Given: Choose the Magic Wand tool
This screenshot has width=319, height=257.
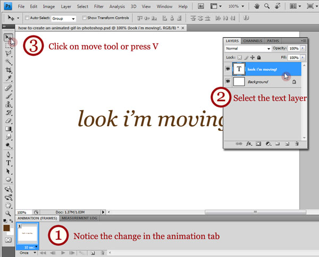Looking at the screenshot, I should pyautogui.click(x=9, y=61).
